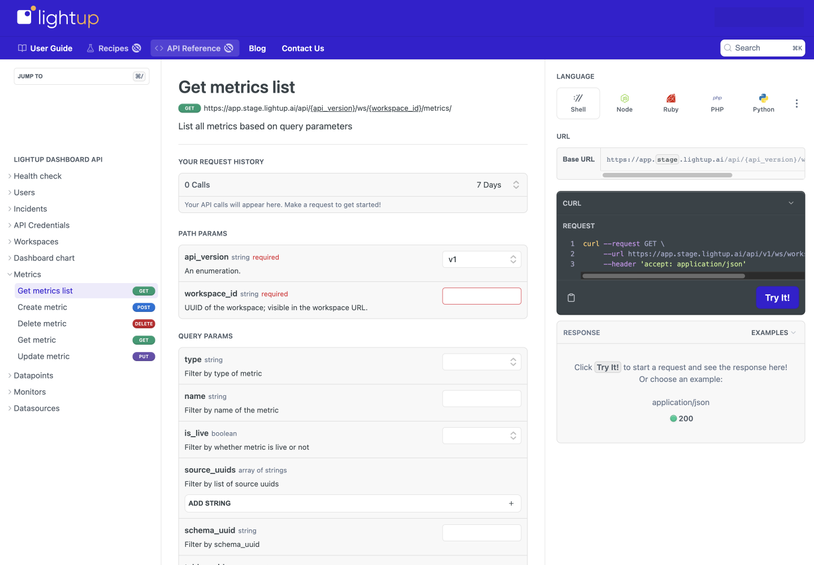Open the API Reference tab
The height and width of the screenshot is (565, 814).
[x=194, y=48]
